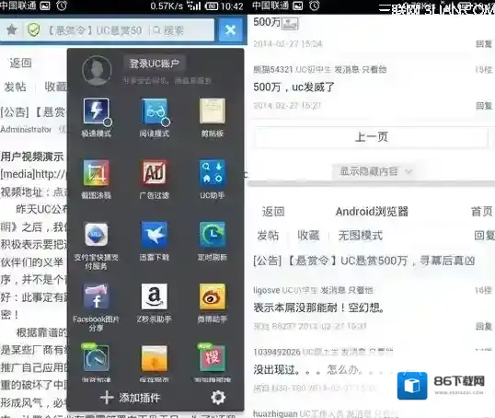Click 添加插件 add plugin button
495x418 pixels.
pyautogui.click(x=131, y=398)
